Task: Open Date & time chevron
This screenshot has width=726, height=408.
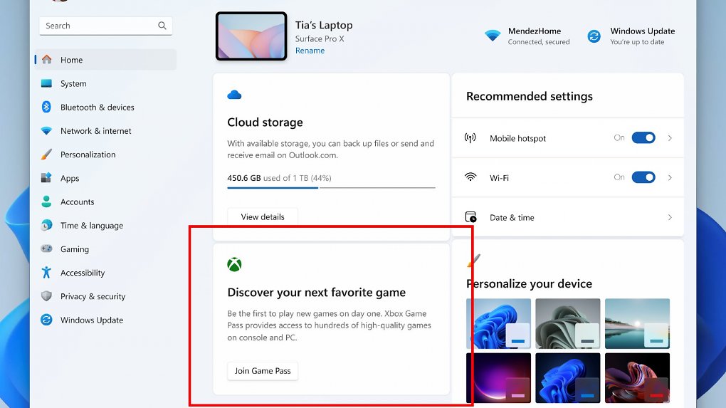Action: click(x=670, y=217)
